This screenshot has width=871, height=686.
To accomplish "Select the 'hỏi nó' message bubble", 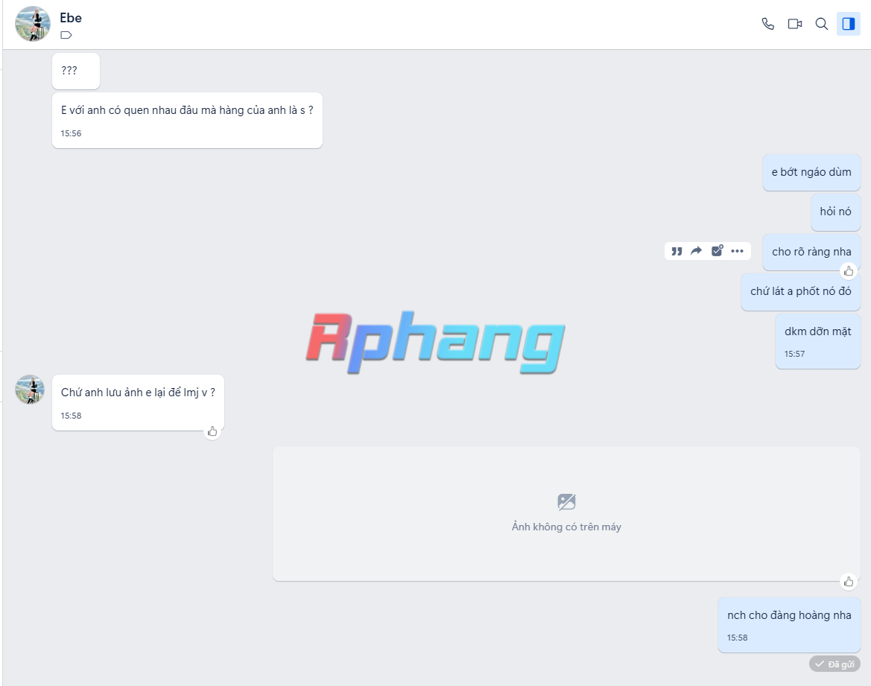I will coord(835,212).
